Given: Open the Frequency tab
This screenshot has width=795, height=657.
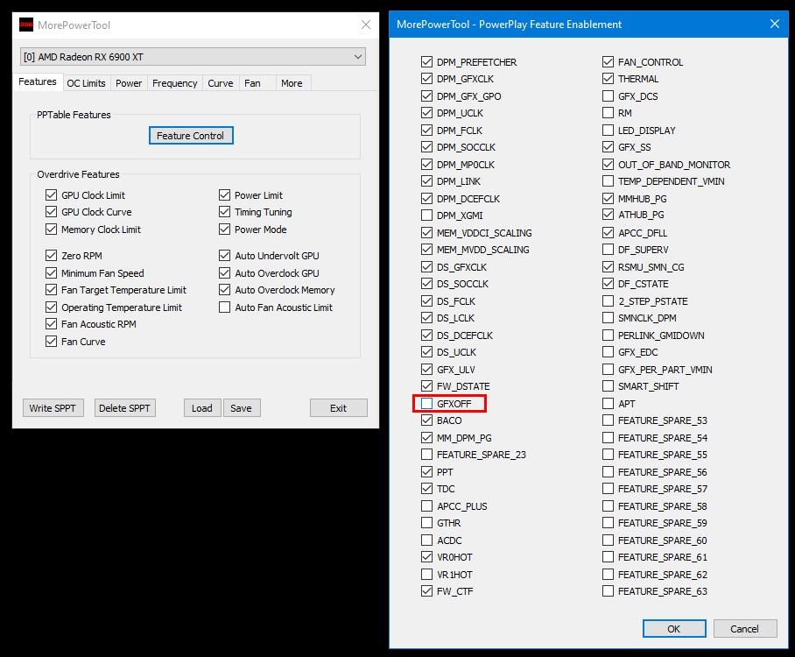Looking at the screenshot, I should 175,83.
